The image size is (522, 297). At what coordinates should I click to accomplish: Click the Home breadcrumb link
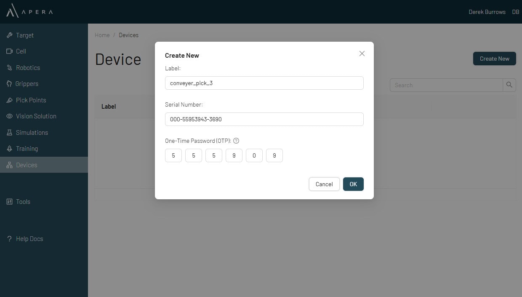(102, 35)
